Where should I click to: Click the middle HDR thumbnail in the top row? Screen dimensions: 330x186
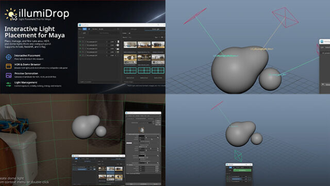pyautogui.click(x=144, y=45)
